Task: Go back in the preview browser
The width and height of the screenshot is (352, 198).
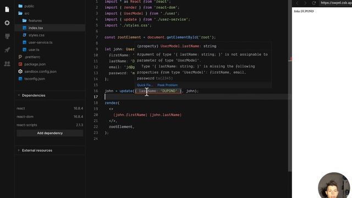Action: coord(297,3)
